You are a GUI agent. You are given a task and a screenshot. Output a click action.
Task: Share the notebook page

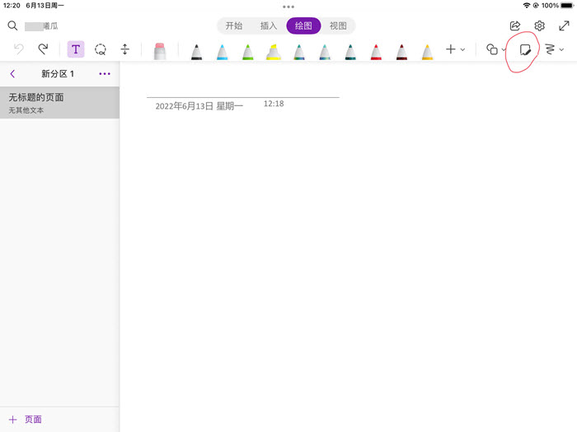[515, 26]
